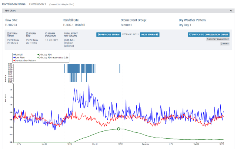
Task: Advance to the next storm
Action: 150,35
